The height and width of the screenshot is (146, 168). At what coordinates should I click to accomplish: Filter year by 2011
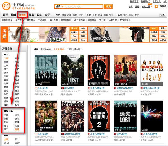coord(17,139)
